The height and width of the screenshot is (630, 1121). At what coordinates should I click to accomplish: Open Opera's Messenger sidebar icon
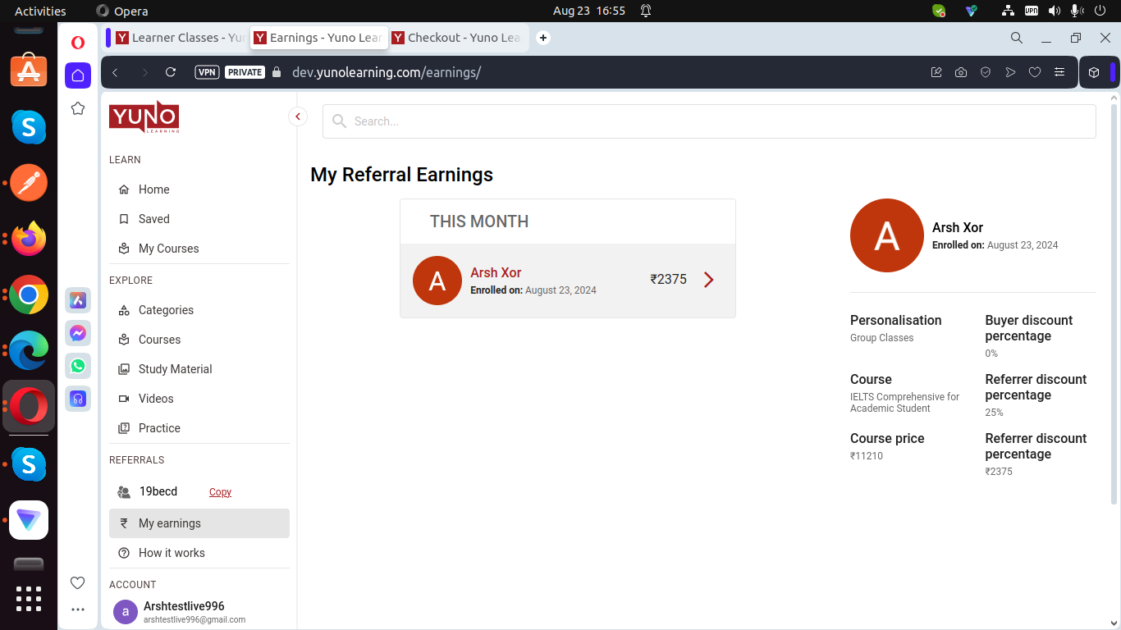(78, 333)
